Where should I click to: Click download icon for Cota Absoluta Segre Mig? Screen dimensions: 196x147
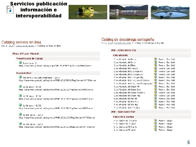155,96
